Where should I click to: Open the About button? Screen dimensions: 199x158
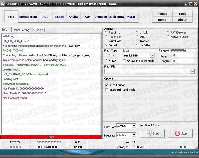coord(182,20)
